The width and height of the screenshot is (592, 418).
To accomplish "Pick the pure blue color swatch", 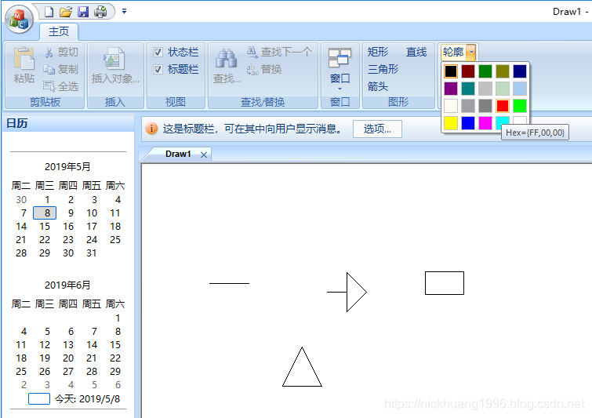I will point(468,123).
